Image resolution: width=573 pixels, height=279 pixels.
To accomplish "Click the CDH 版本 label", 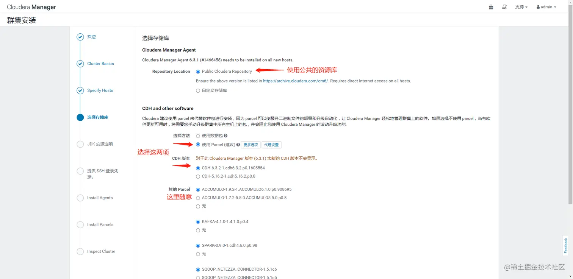I will (181, 159).
